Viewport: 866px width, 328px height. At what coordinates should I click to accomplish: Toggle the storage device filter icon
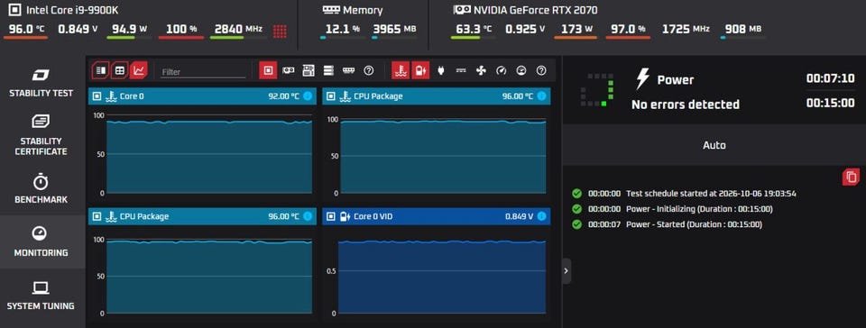(329, 70)
